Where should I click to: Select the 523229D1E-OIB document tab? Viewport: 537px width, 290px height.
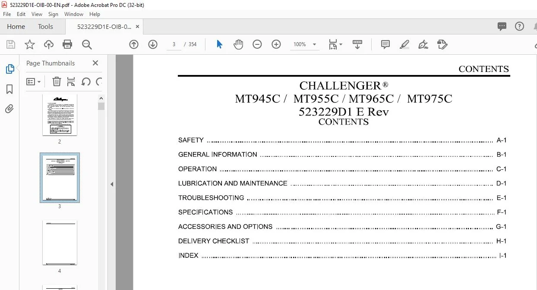point(104,26)
